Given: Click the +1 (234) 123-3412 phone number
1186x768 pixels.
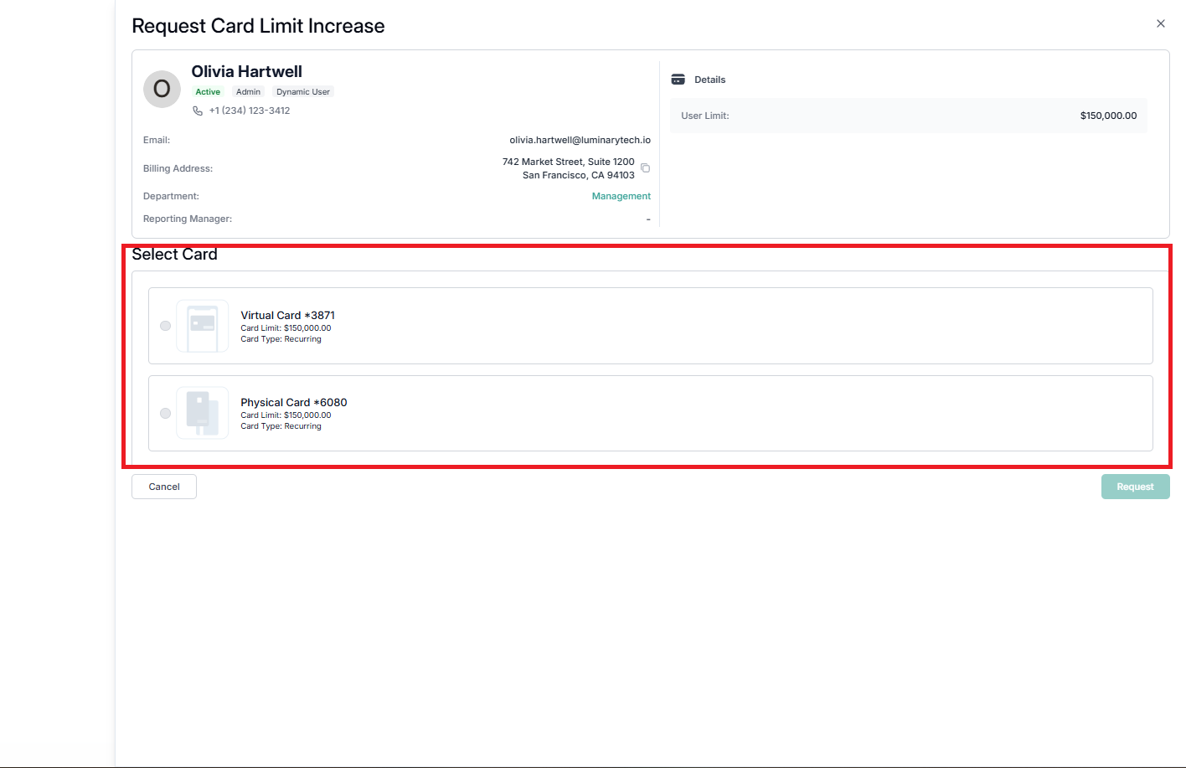Looking at the screenshot, I should (x=250, y=111).
